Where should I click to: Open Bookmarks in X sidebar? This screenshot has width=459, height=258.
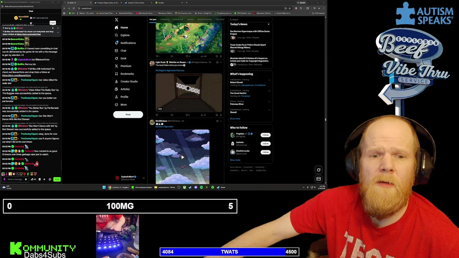coord(124,74)
